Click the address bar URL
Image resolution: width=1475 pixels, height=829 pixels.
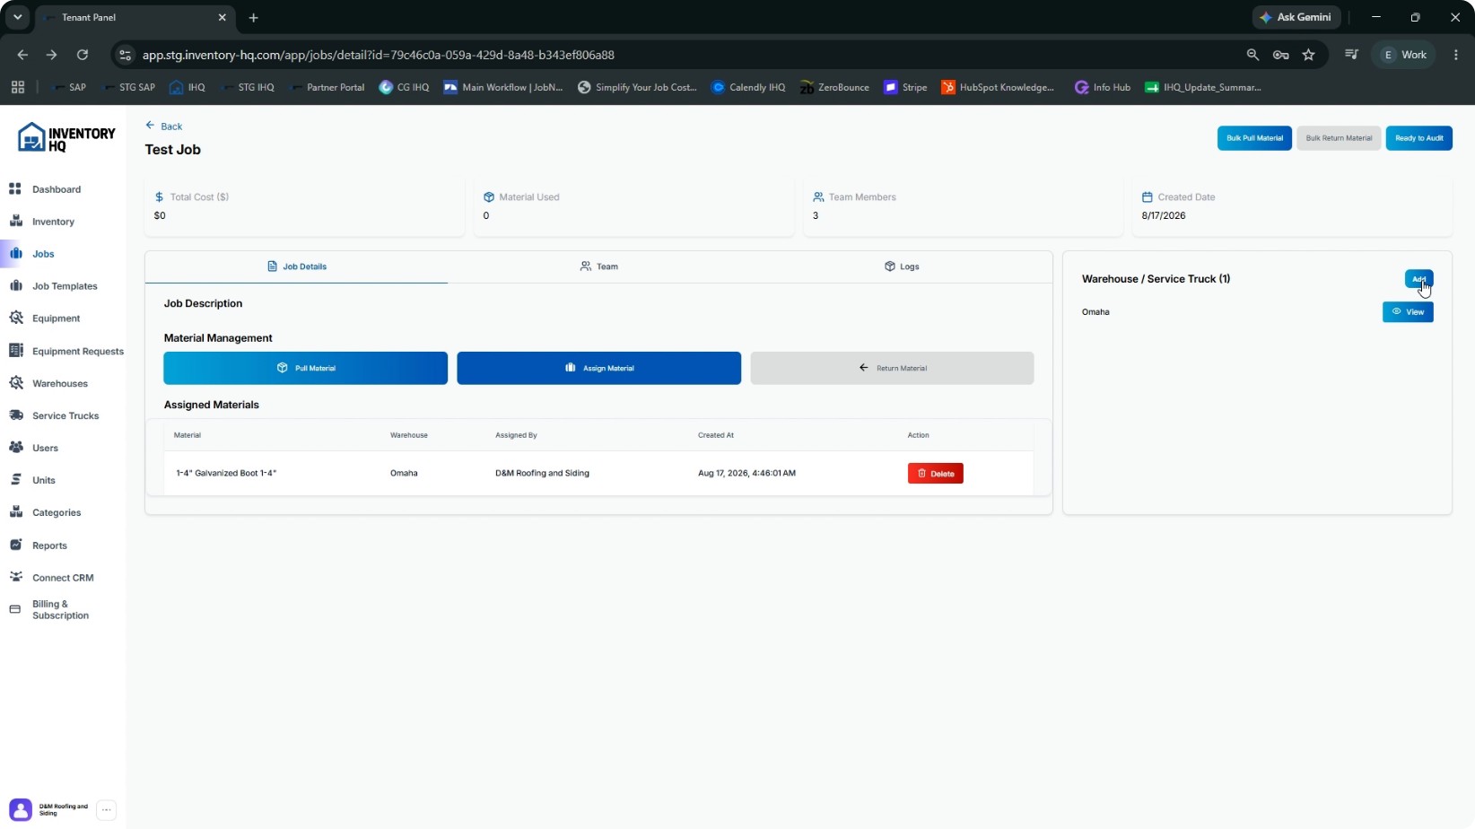[x=378, y=55]
